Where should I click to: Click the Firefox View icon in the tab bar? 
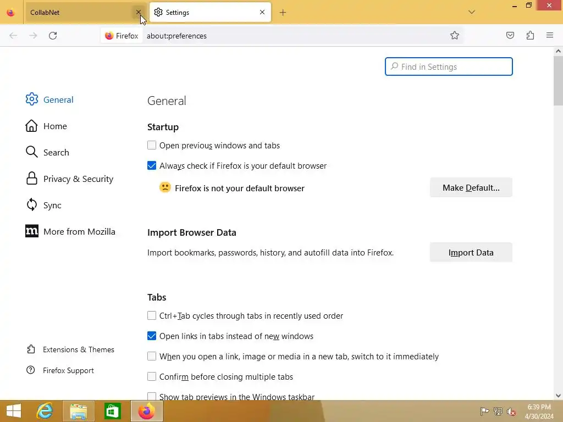pos(11,13)
